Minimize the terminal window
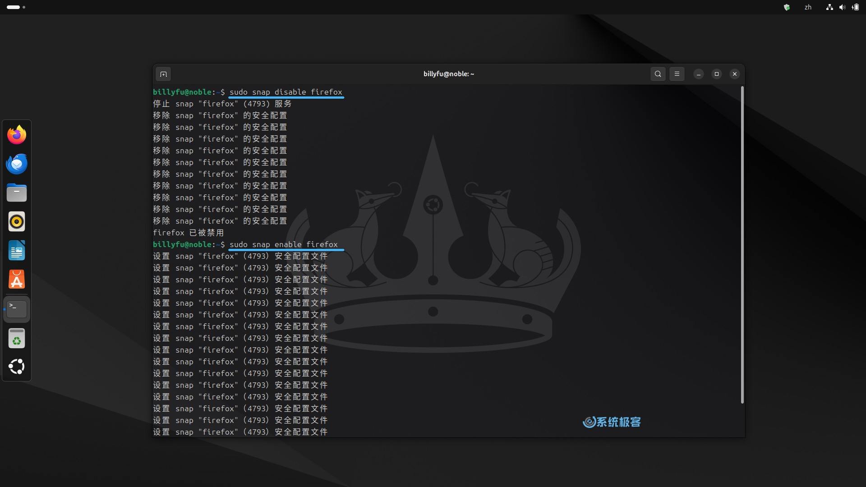The height and width of the screenshot is (487, 866). 699,74
